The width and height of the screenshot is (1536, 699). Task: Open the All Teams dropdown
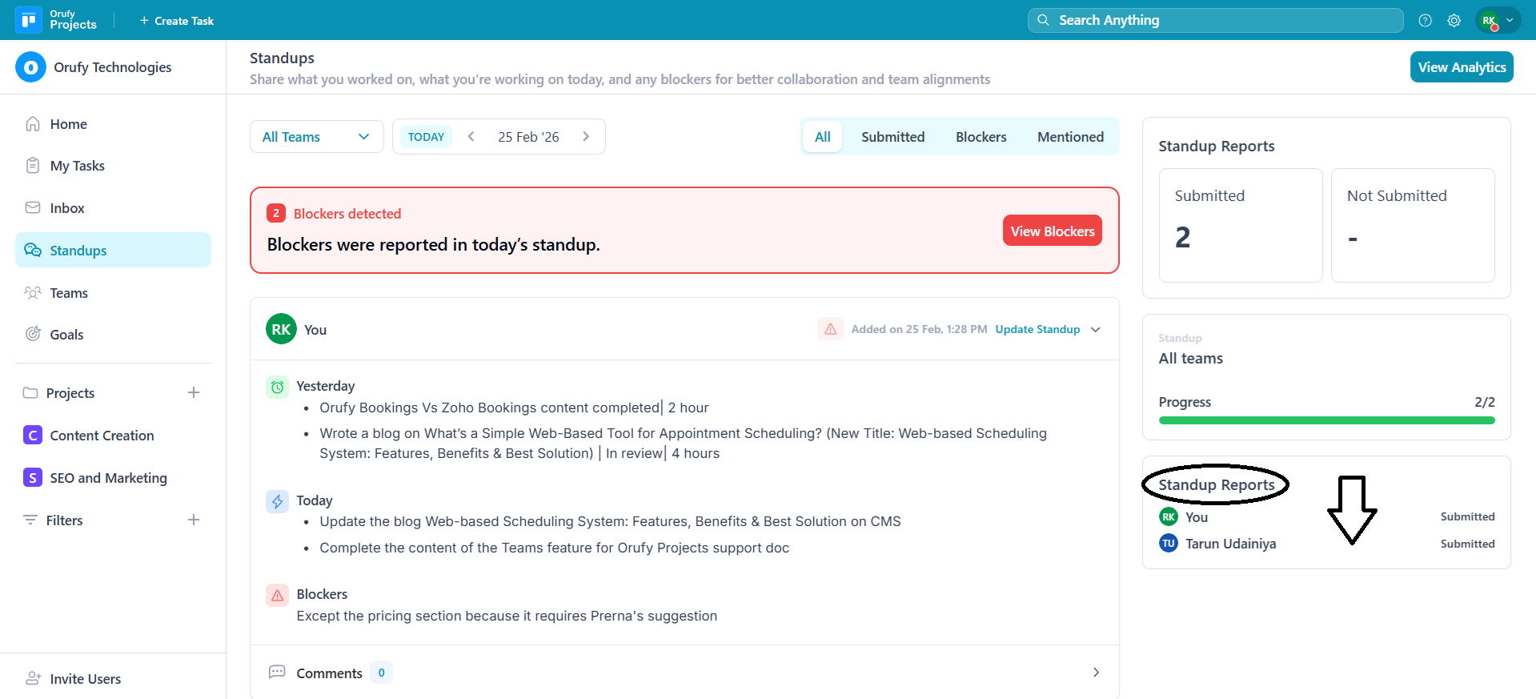click(x=316, y=137)
